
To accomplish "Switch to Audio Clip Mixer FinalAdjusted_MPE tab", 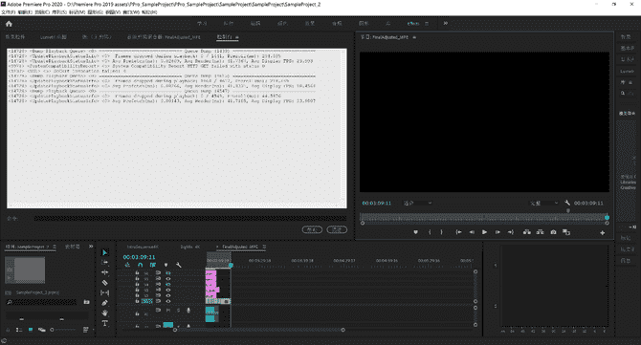I will 164,37.
